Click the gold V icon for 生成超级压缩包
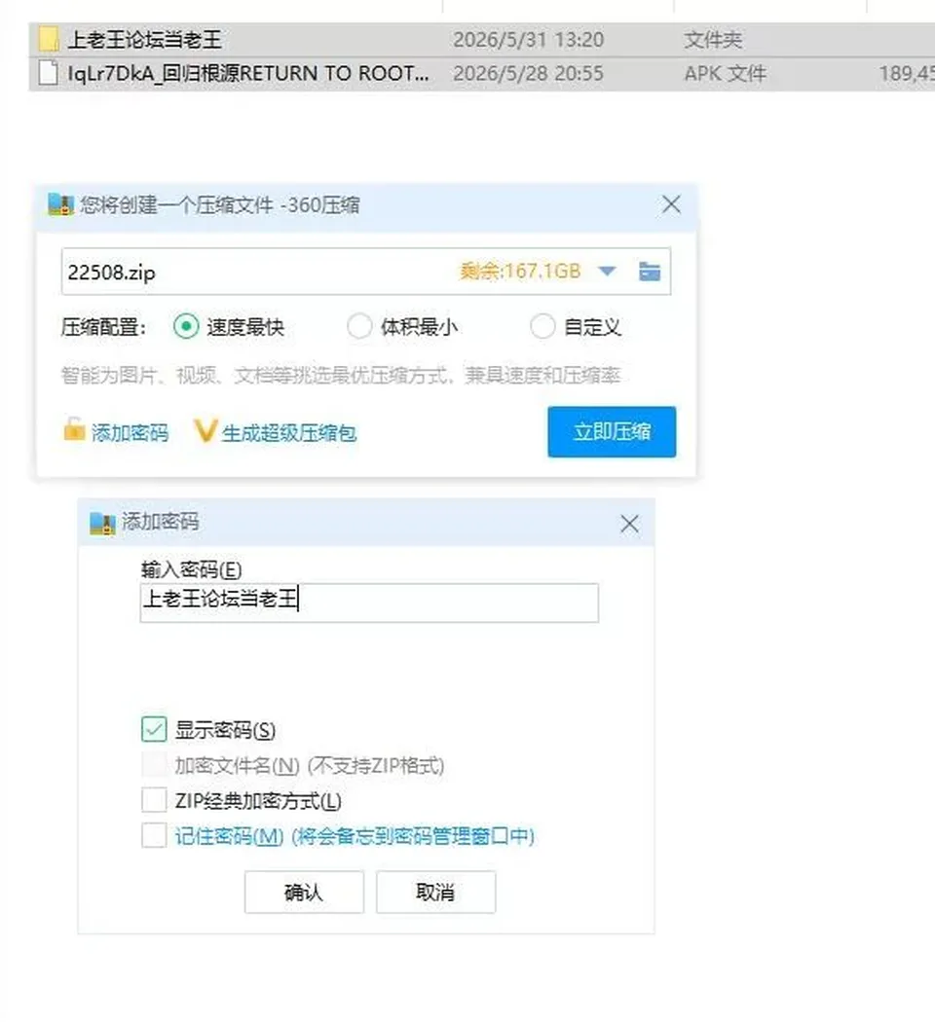 point(206,430)
